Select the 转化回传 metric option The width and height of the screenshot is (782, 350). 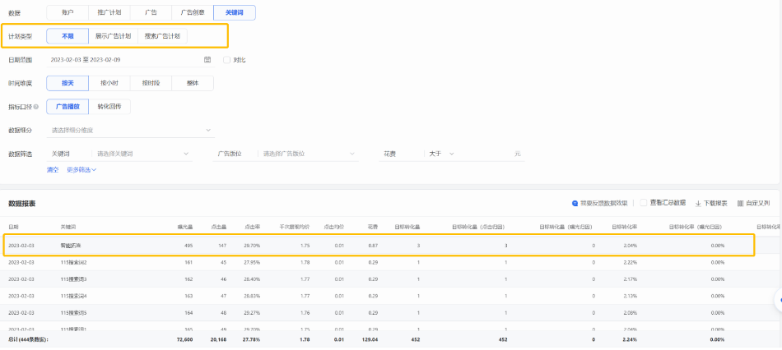tap(109, 107)
